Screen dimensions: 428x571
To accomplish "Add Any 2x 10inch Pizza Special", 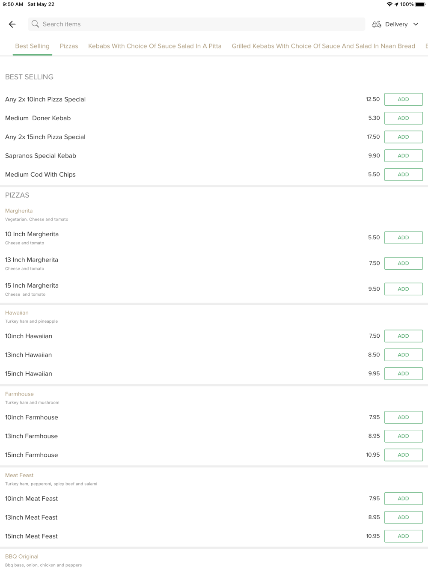I will [403, 99].
